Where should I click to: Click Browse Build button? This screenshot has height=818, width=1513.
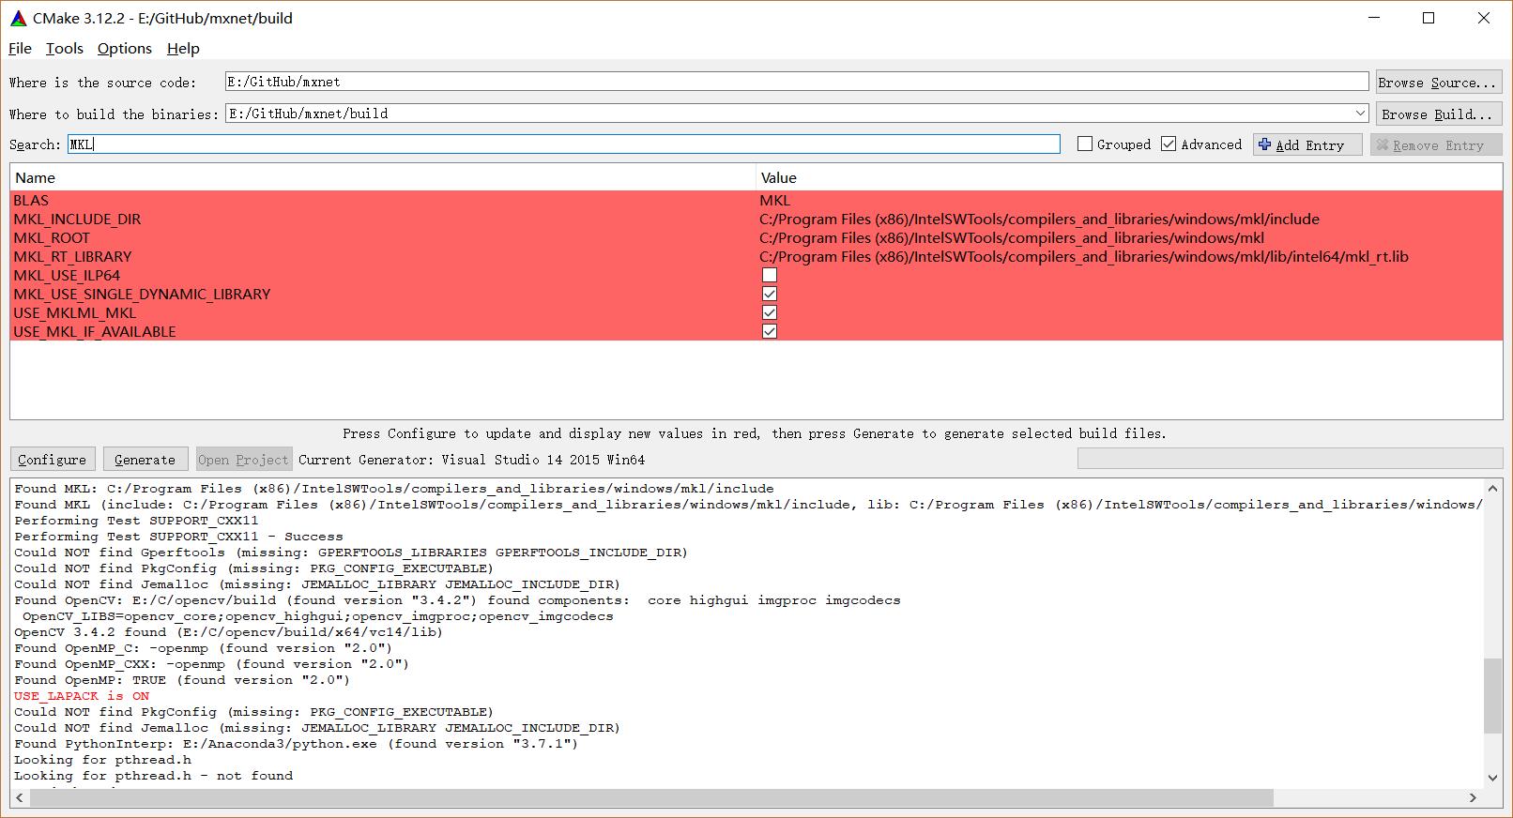point(1437,114)
